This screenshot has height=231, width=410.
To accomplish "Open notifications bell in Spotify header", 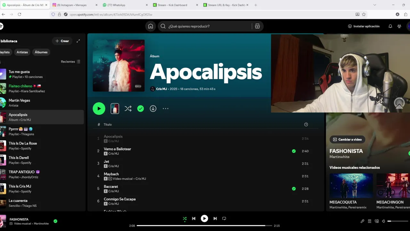I will [x=390, y=26].
